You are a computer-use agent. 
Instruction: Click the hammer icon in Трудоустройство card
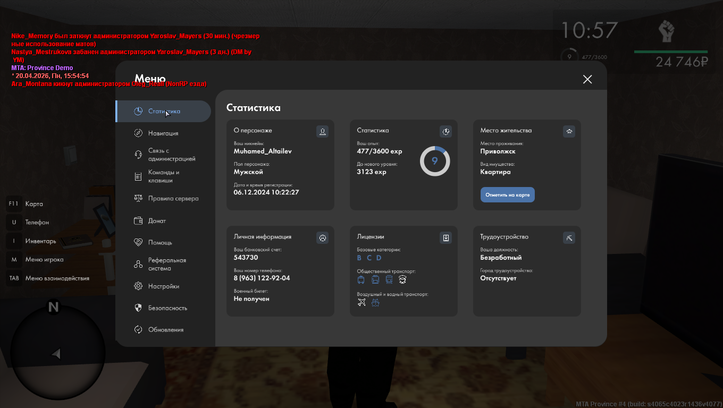point(569,237)
